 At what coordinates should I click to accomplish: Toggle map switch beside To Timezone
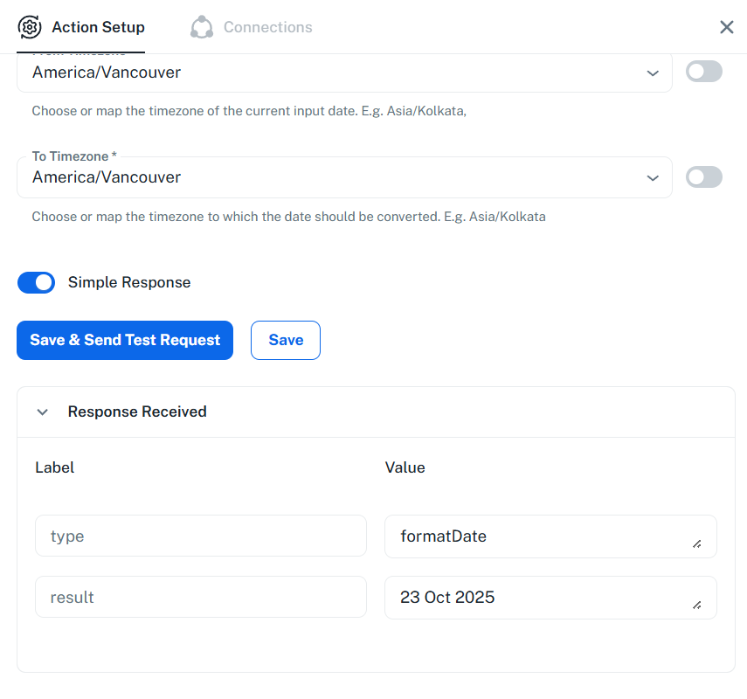[x=703, y=176]
